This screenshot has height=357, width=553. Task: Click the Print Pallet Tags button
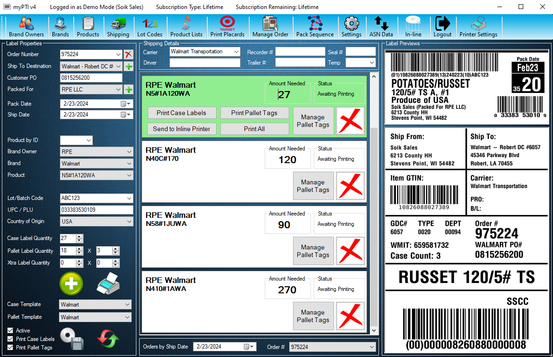254,113
